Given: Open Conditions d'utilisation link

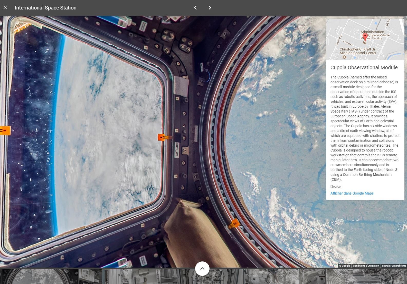Looking at the screenshot, I should tap(366, 266).
